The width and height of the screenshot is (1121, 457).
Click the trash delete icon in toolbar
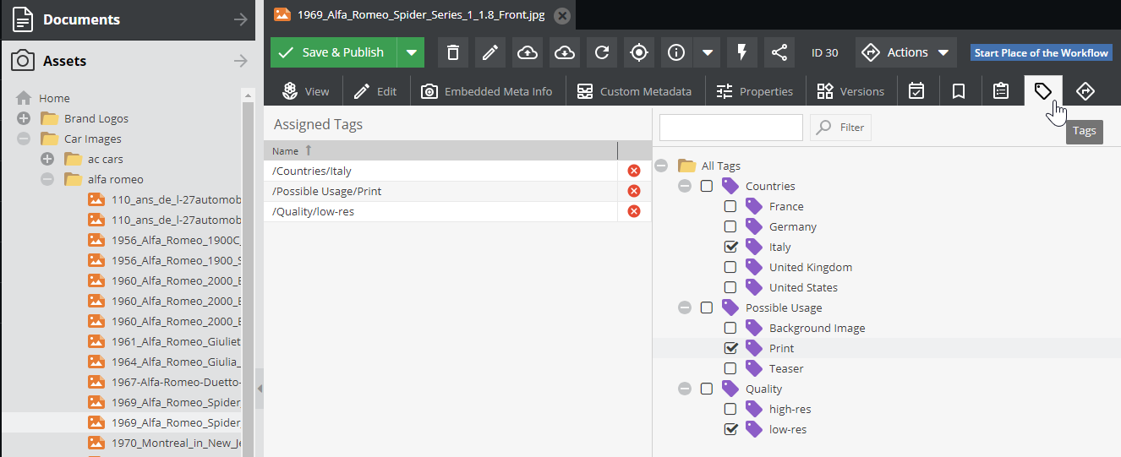pyautogui.click(x=453, y=52)
